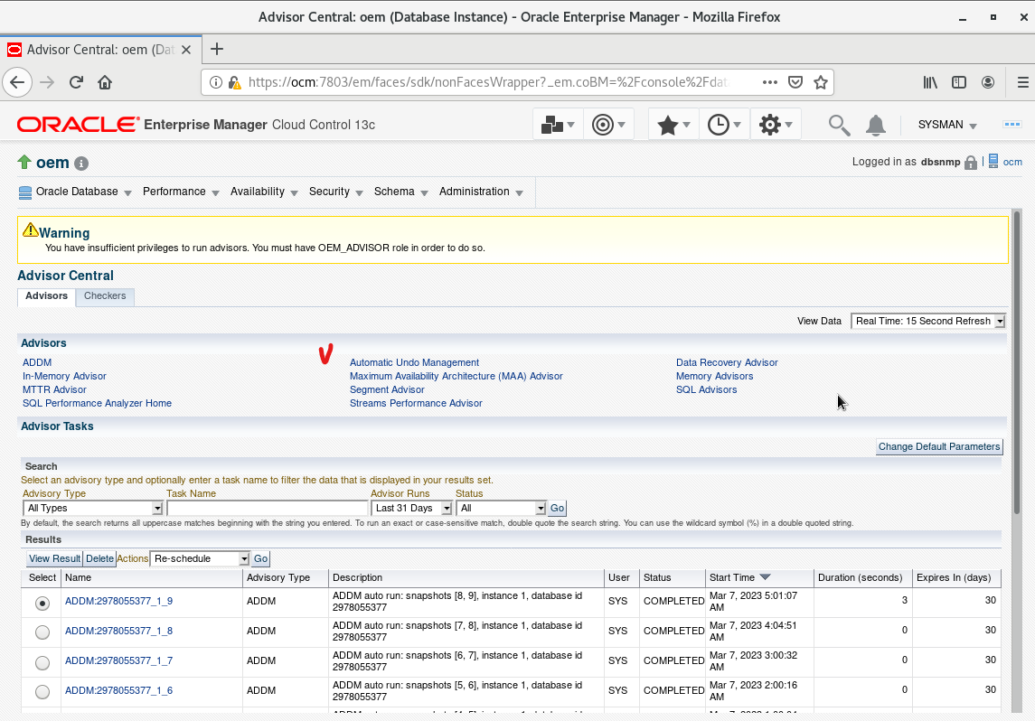This screenshot has height=721, width=1035.
Task: Save page to Pocket
Action: (x=795, y=82)
